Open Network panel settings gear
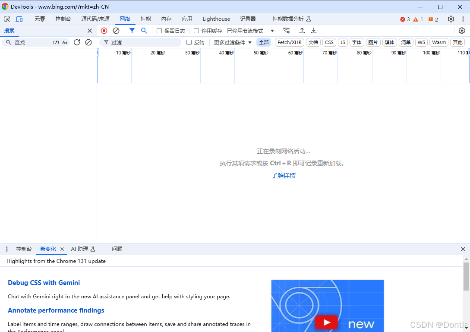 (x=462, y=31)
